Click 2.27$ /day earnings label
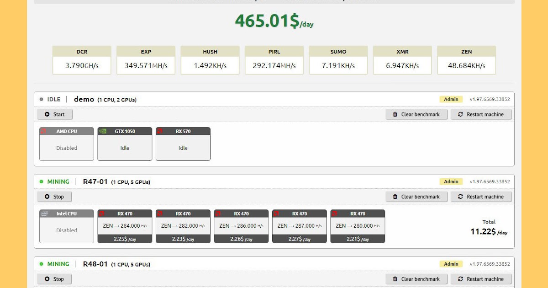The height and width of the screenshot is (288, 548). point(300,239)
